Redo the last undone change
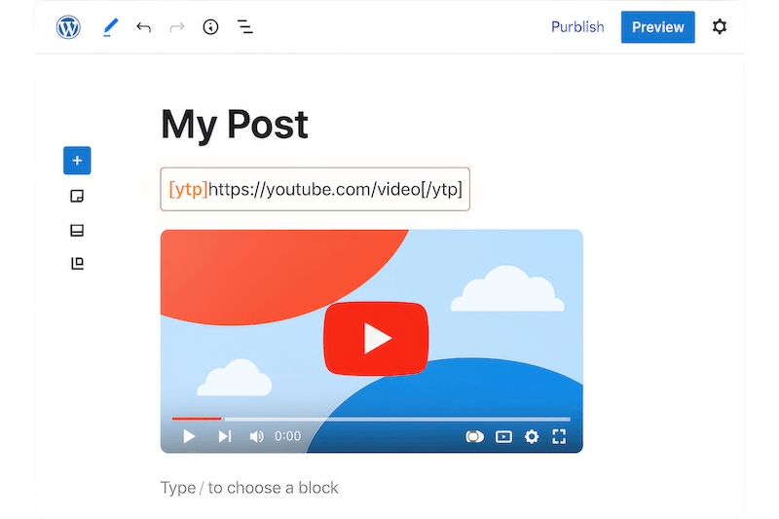Screen dimensions: 779x519 point(177,27)
